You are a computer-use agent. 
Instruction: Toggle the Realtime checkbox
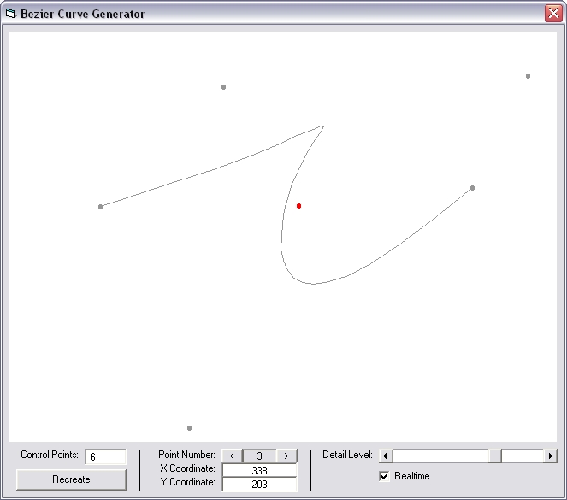point(385,476)
